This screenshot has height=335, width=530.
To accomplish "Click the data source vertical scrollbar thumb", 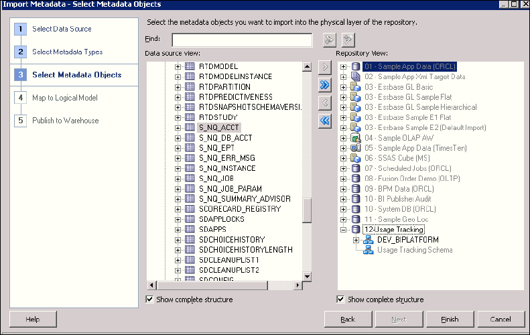I will click(x=307, y=210).
